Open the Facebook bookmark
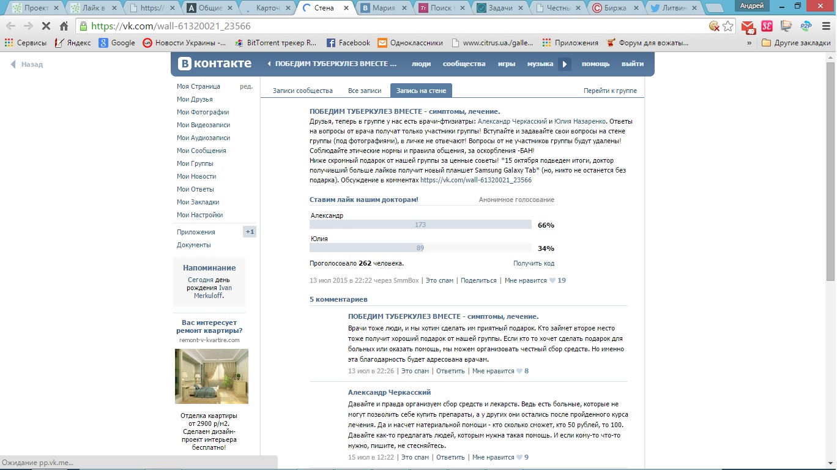837x470 pixels. [x=348, y=43]
